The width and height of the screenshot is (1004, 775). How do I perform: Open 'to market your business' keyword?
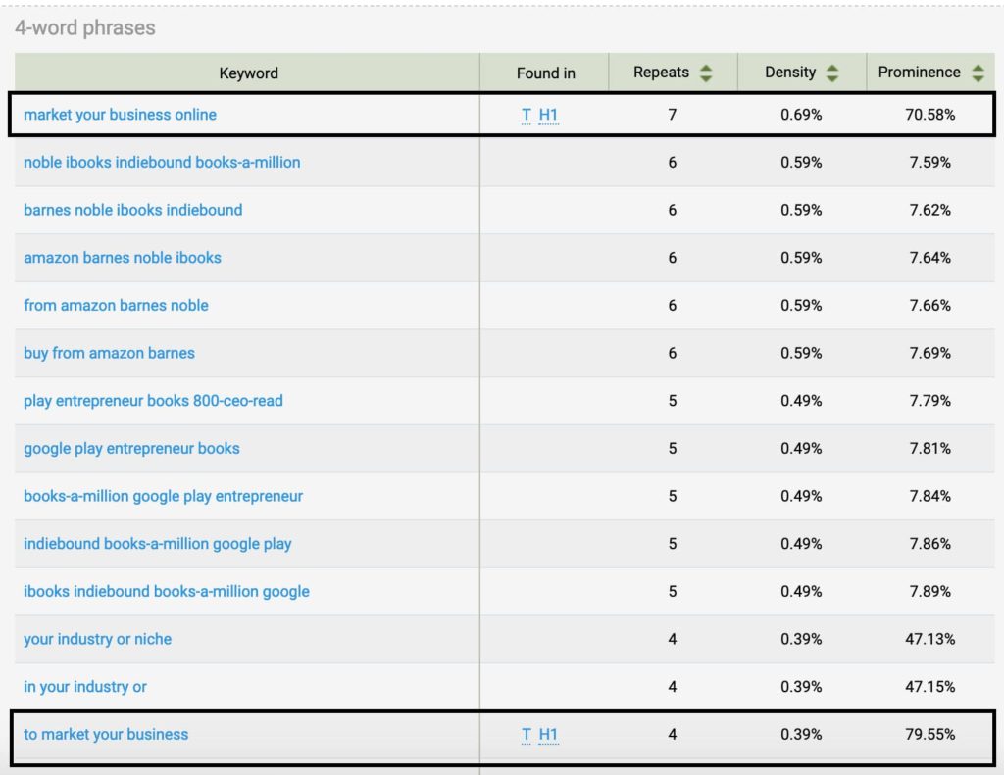(x=106, y=734)
